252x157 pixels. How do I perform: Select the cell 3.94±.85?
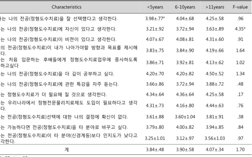click(215, 128)
